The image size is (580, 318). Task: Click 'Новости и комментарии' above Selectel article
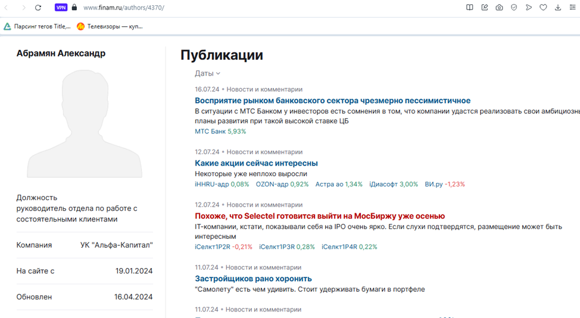[264, 205]
